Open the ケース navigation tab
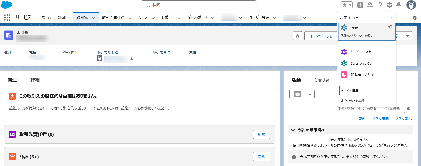This screenshot has width=421, height=166. click(x=143, y=17)
